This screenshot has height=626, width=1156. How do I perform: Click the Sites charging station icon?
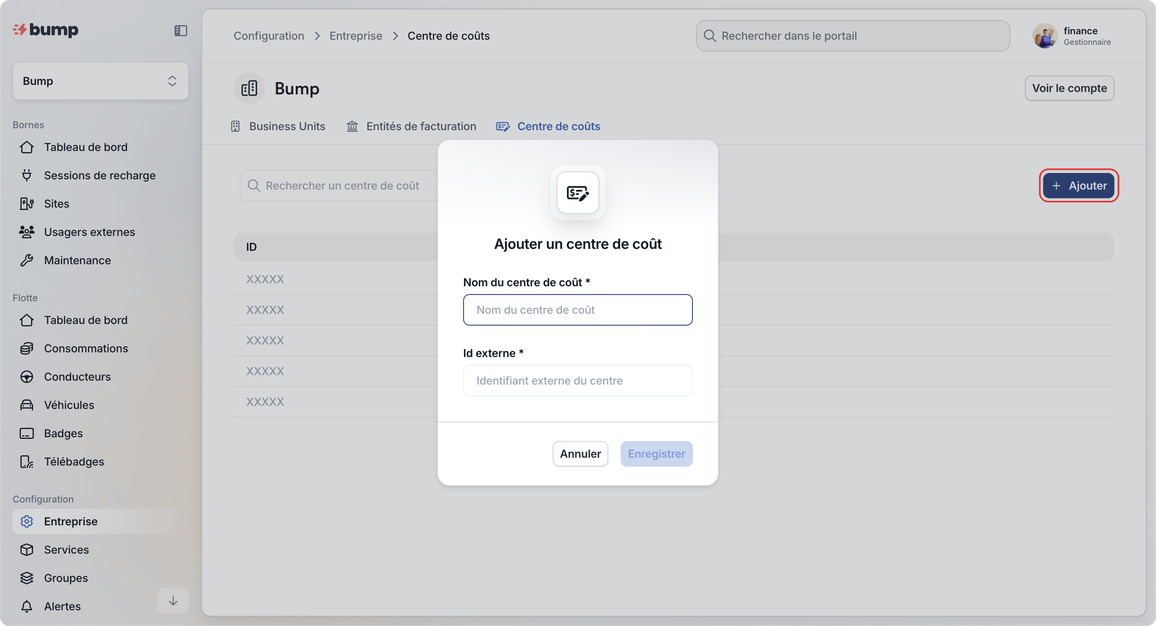click(x=26, y=204)
